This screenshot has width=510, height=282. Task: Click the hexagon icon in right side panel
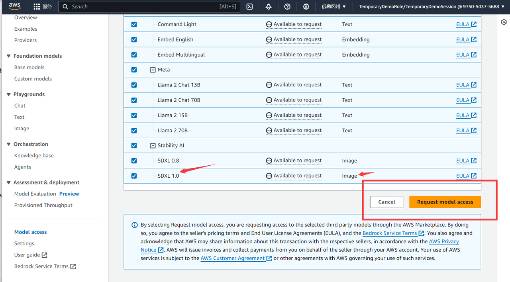(x=504, y=22)
